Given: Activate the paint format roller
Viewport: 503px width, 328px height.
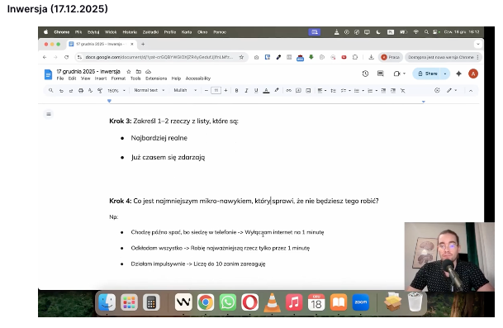Looking at the screenshot, I should (x=100, y=91).
